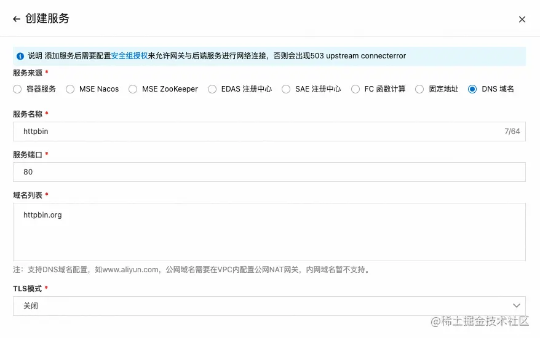This screenshot has width=540, height=338.
Task: Click the 创建服务 title text
Action: click(x=47, y=18)
